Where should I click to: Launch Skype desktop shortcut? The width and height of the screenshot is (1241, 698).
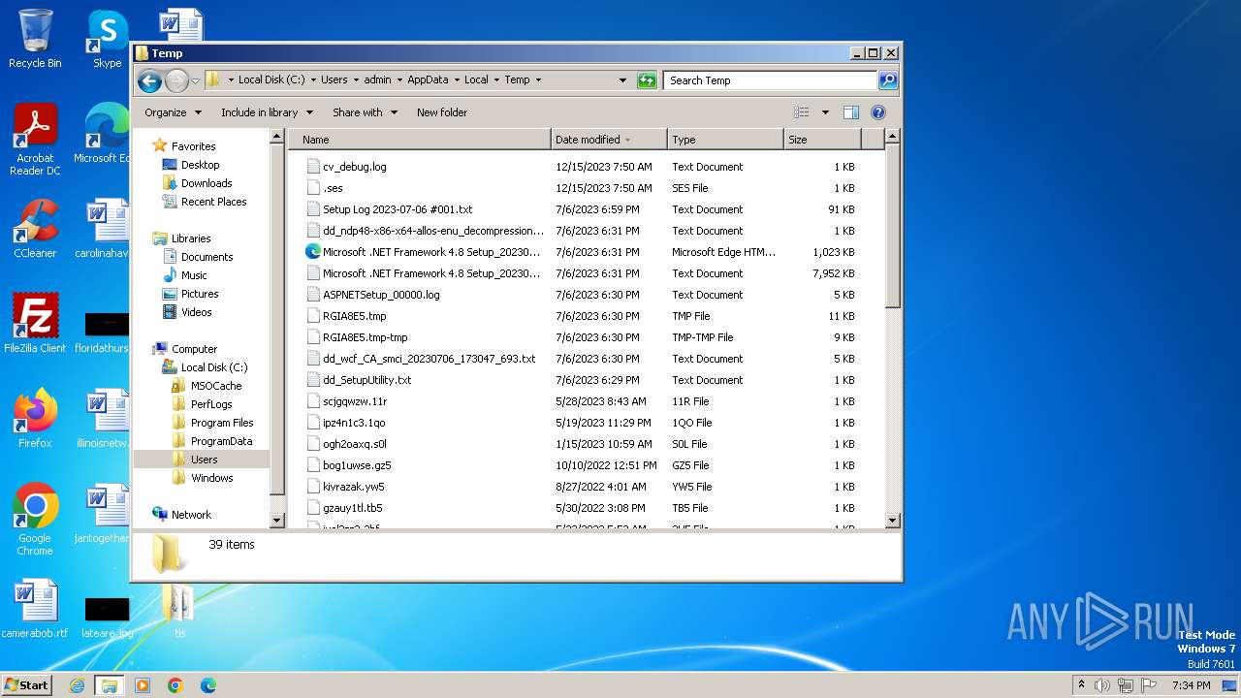(x=108, y=39)
